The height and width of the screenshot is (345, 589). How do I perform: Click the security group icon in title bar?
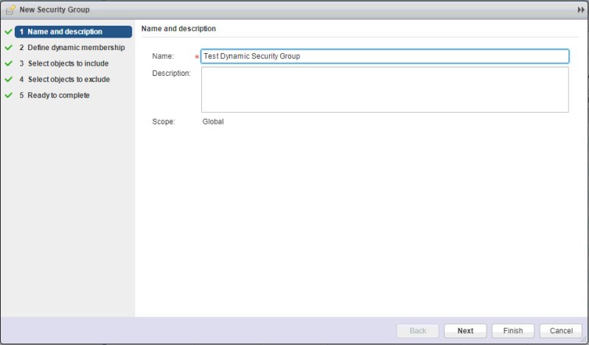pyautogui.click(x=10, y=10)
